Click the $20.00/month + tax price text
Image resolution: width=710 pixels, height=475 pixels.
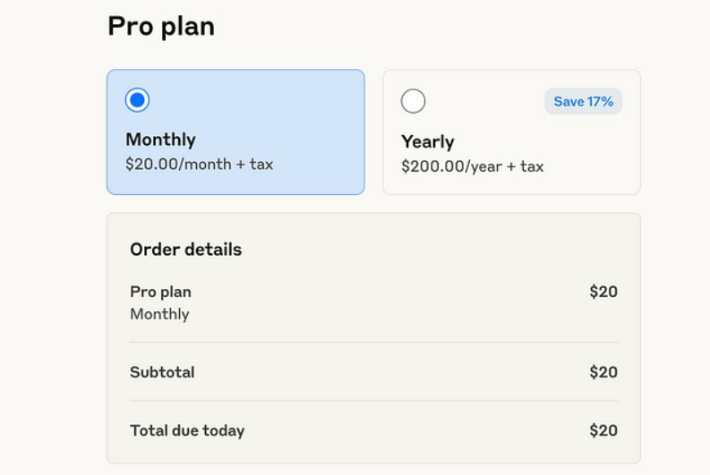199,165
